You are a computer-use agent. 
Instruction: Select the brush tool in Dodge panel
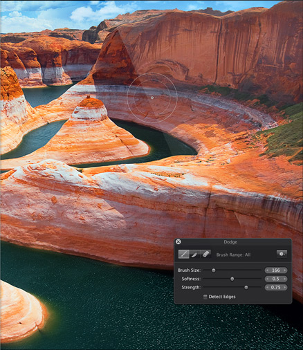coord(183,254)
